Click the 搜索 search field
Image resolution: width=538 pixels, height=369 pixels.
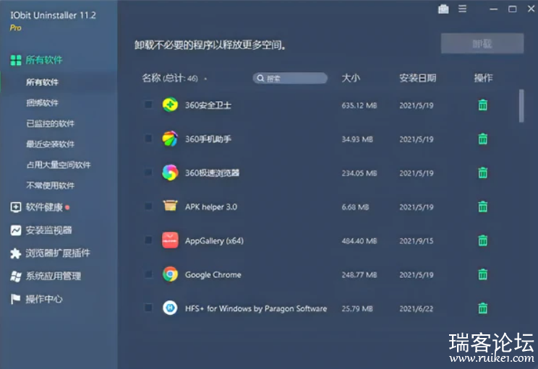click(x=290, y=79)
